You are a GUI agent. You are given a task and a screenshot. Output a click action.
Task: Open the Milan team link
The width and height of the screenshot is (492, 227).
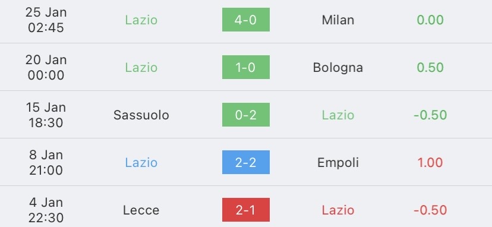338,20
